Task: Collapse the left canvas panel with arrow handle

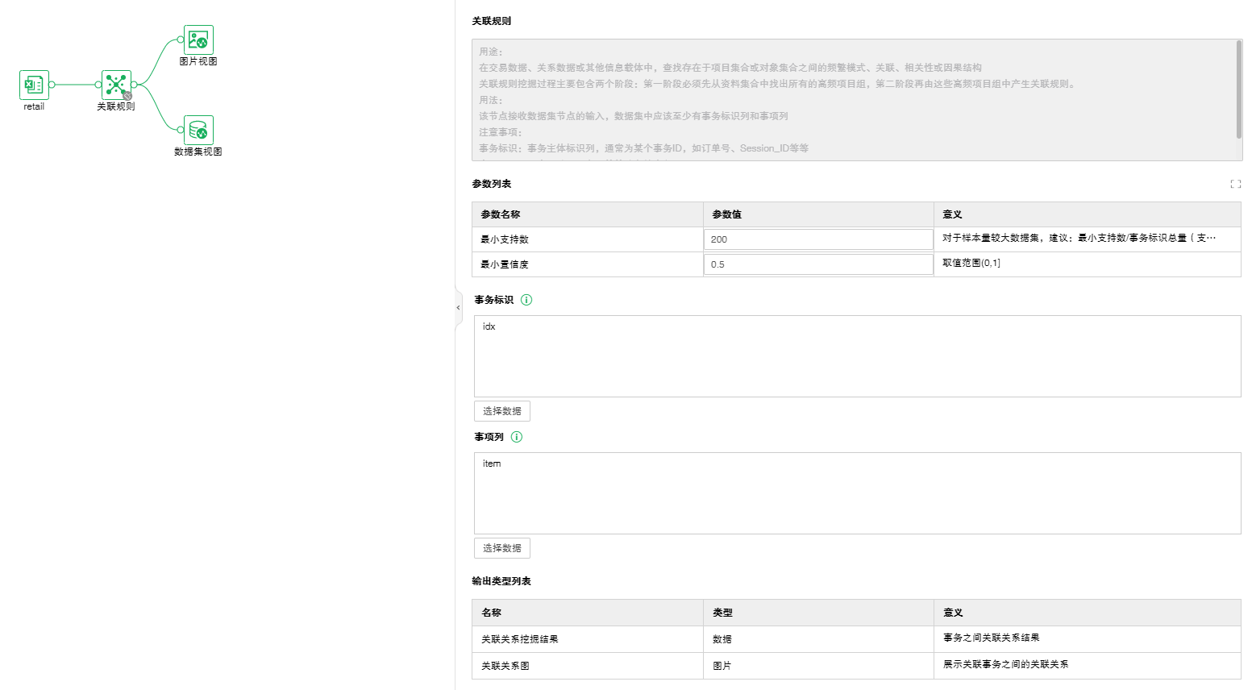Action: pyautogui.click(x=458, y=308)
